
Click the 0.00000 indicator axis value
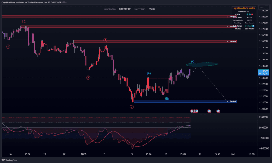coord(263,128)
